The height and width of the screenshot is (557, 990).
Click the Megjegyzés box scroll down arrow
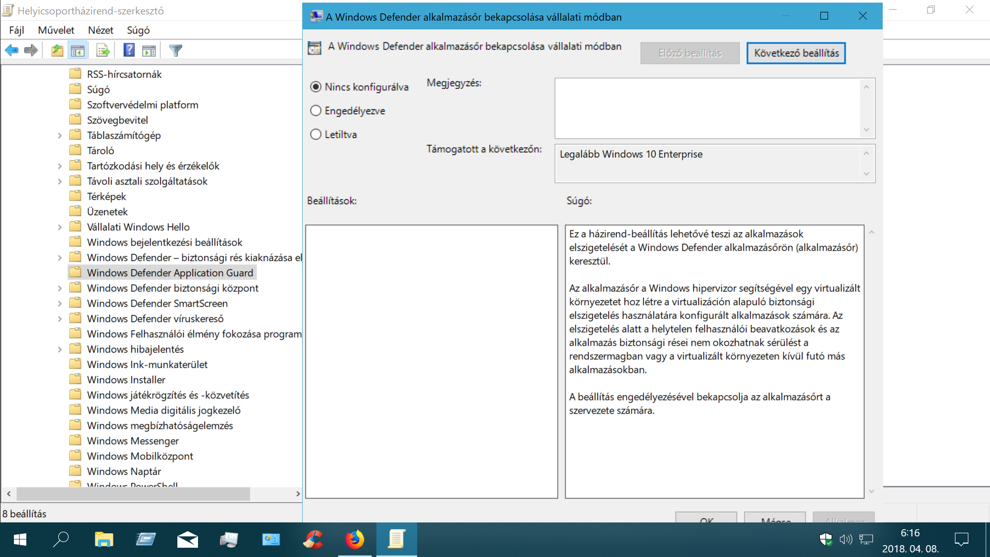pyautogui.click(x=866, y=129)
